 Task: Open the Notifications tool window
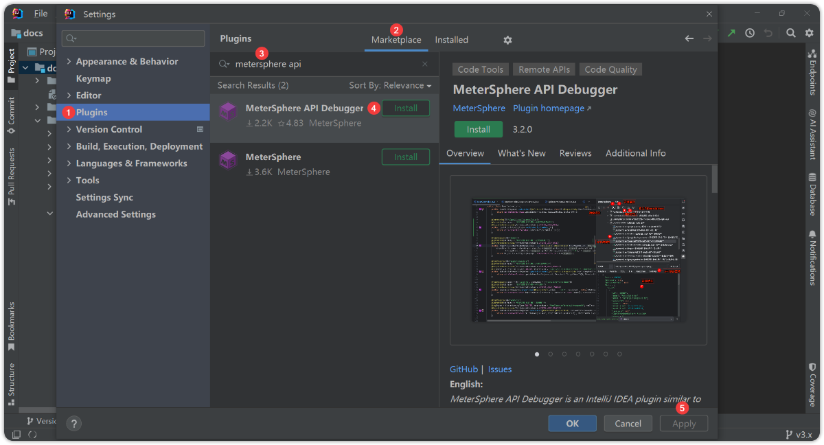[812, 258]
